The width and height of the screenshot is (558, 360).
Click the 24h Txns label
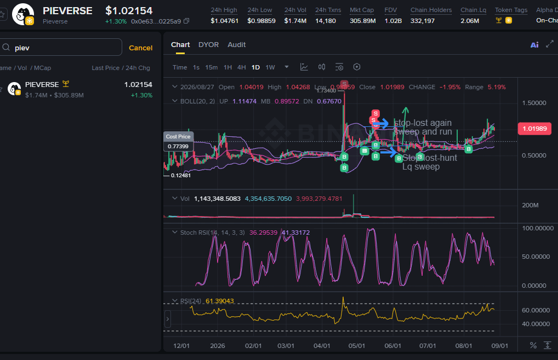(328, 10)
